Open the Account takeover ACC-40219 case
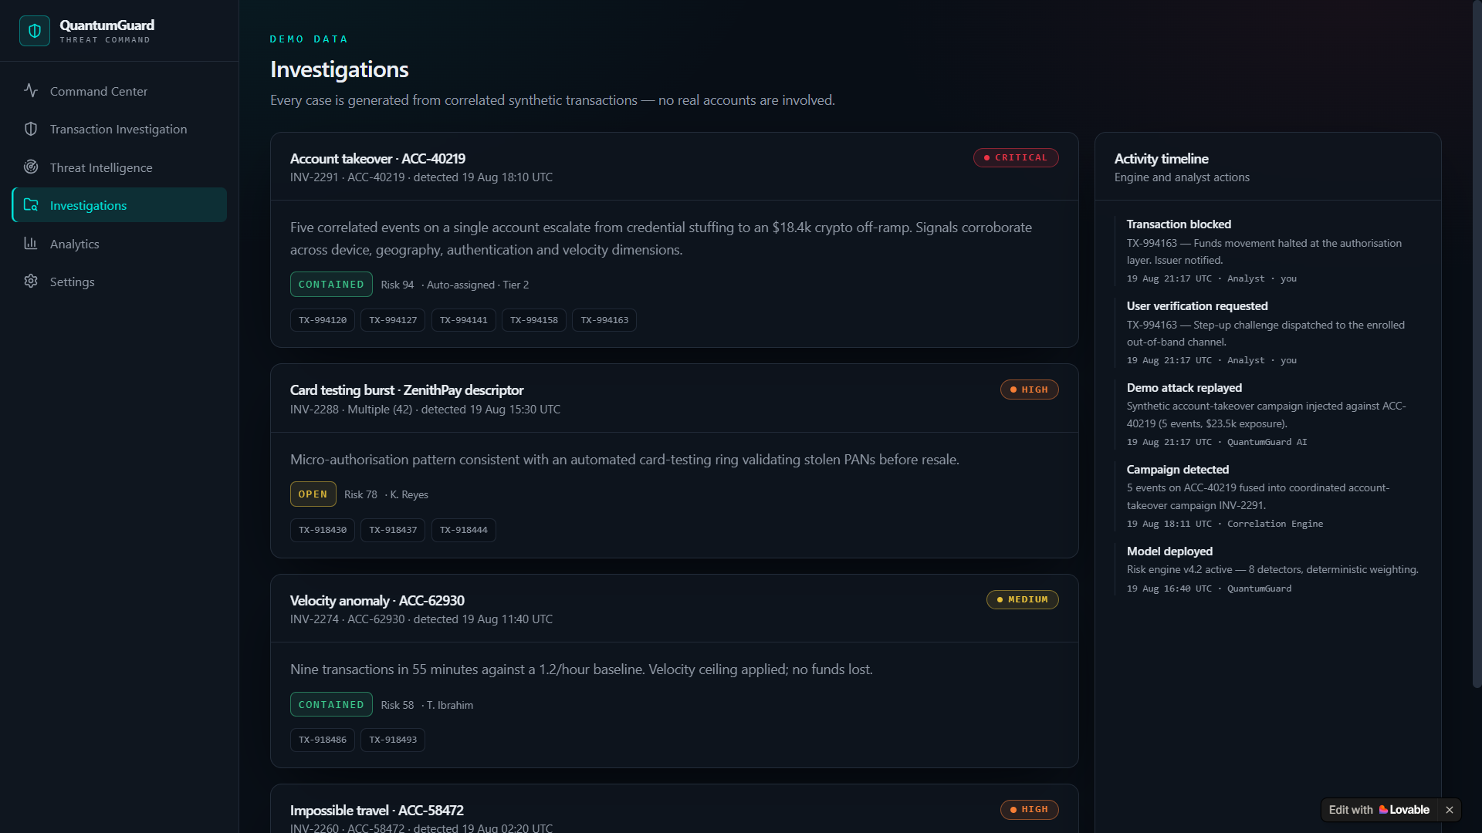Screen dimensions: 1482x833 [377, 159]
